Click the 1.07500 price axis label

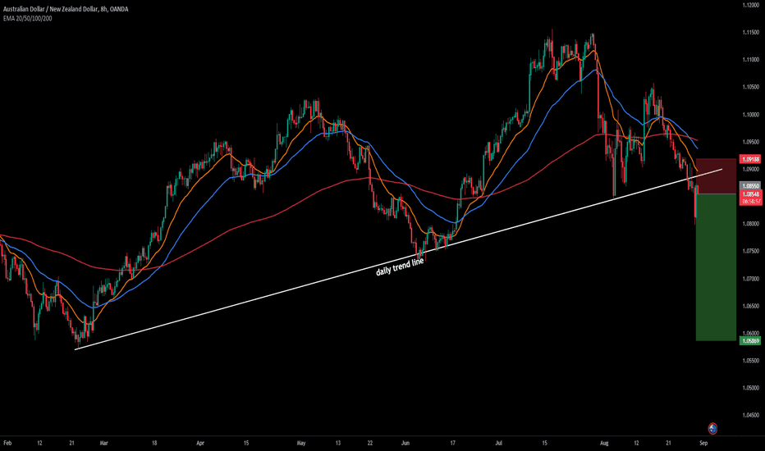click(x=751, y=251)
